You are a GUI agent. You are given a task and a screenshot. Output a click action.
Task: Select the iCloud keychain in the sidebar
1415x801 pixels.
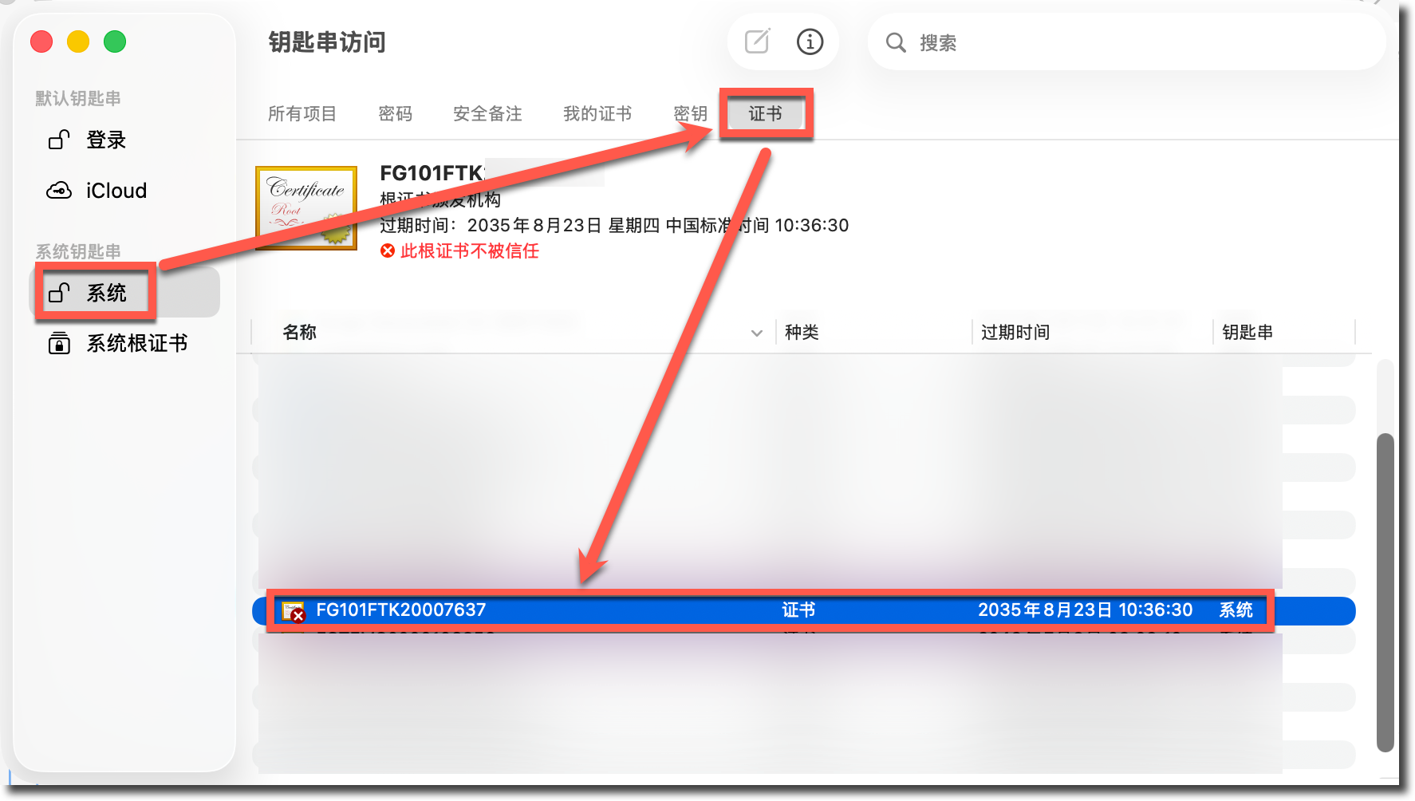pos(116,191)
